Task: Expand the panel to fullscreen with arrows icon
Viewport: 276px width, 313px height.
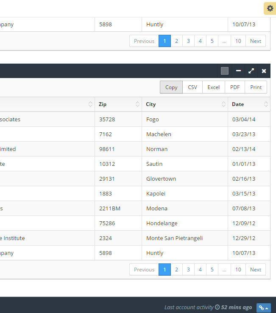Action: click(251, 71)
